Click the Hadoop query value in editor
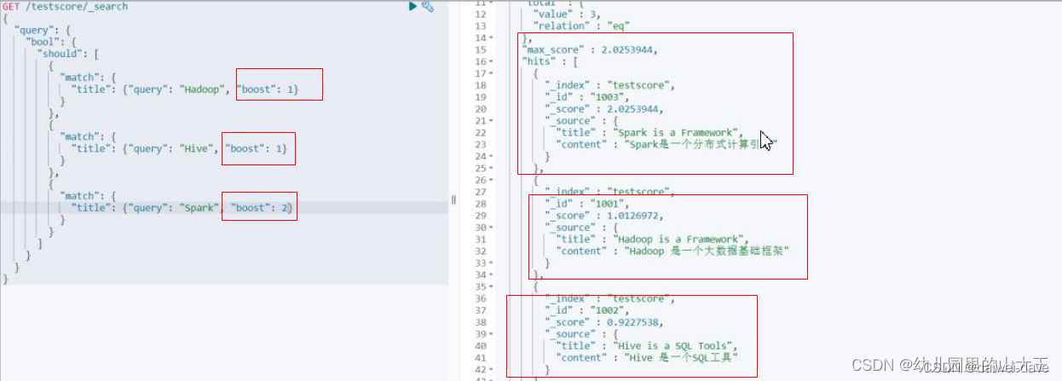Screen dimensions: 1062x381 [x=204, y=89]
